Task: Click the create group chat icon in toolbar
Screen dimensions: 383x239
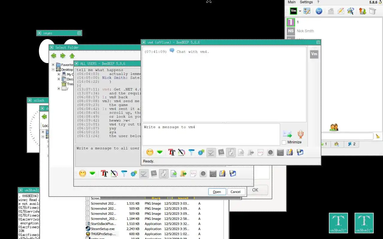Action: pyautogui.click(x=351, y=11)
